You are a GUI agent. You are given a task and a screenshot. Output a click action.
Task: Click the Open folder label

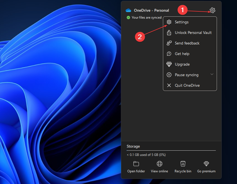point(136,171)
